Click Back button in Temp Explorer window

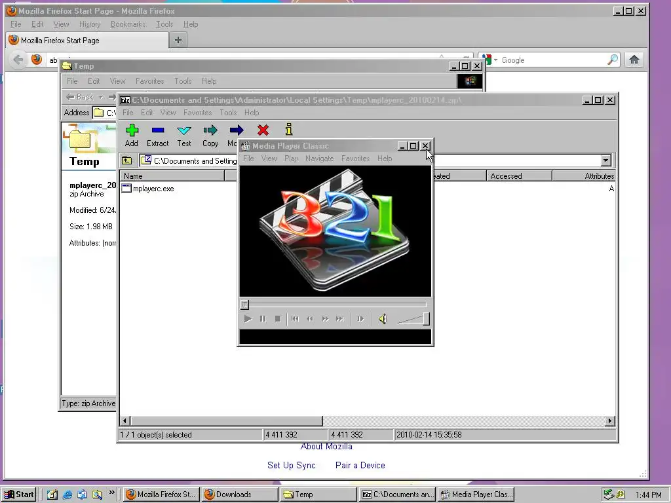tap(80, 97)
